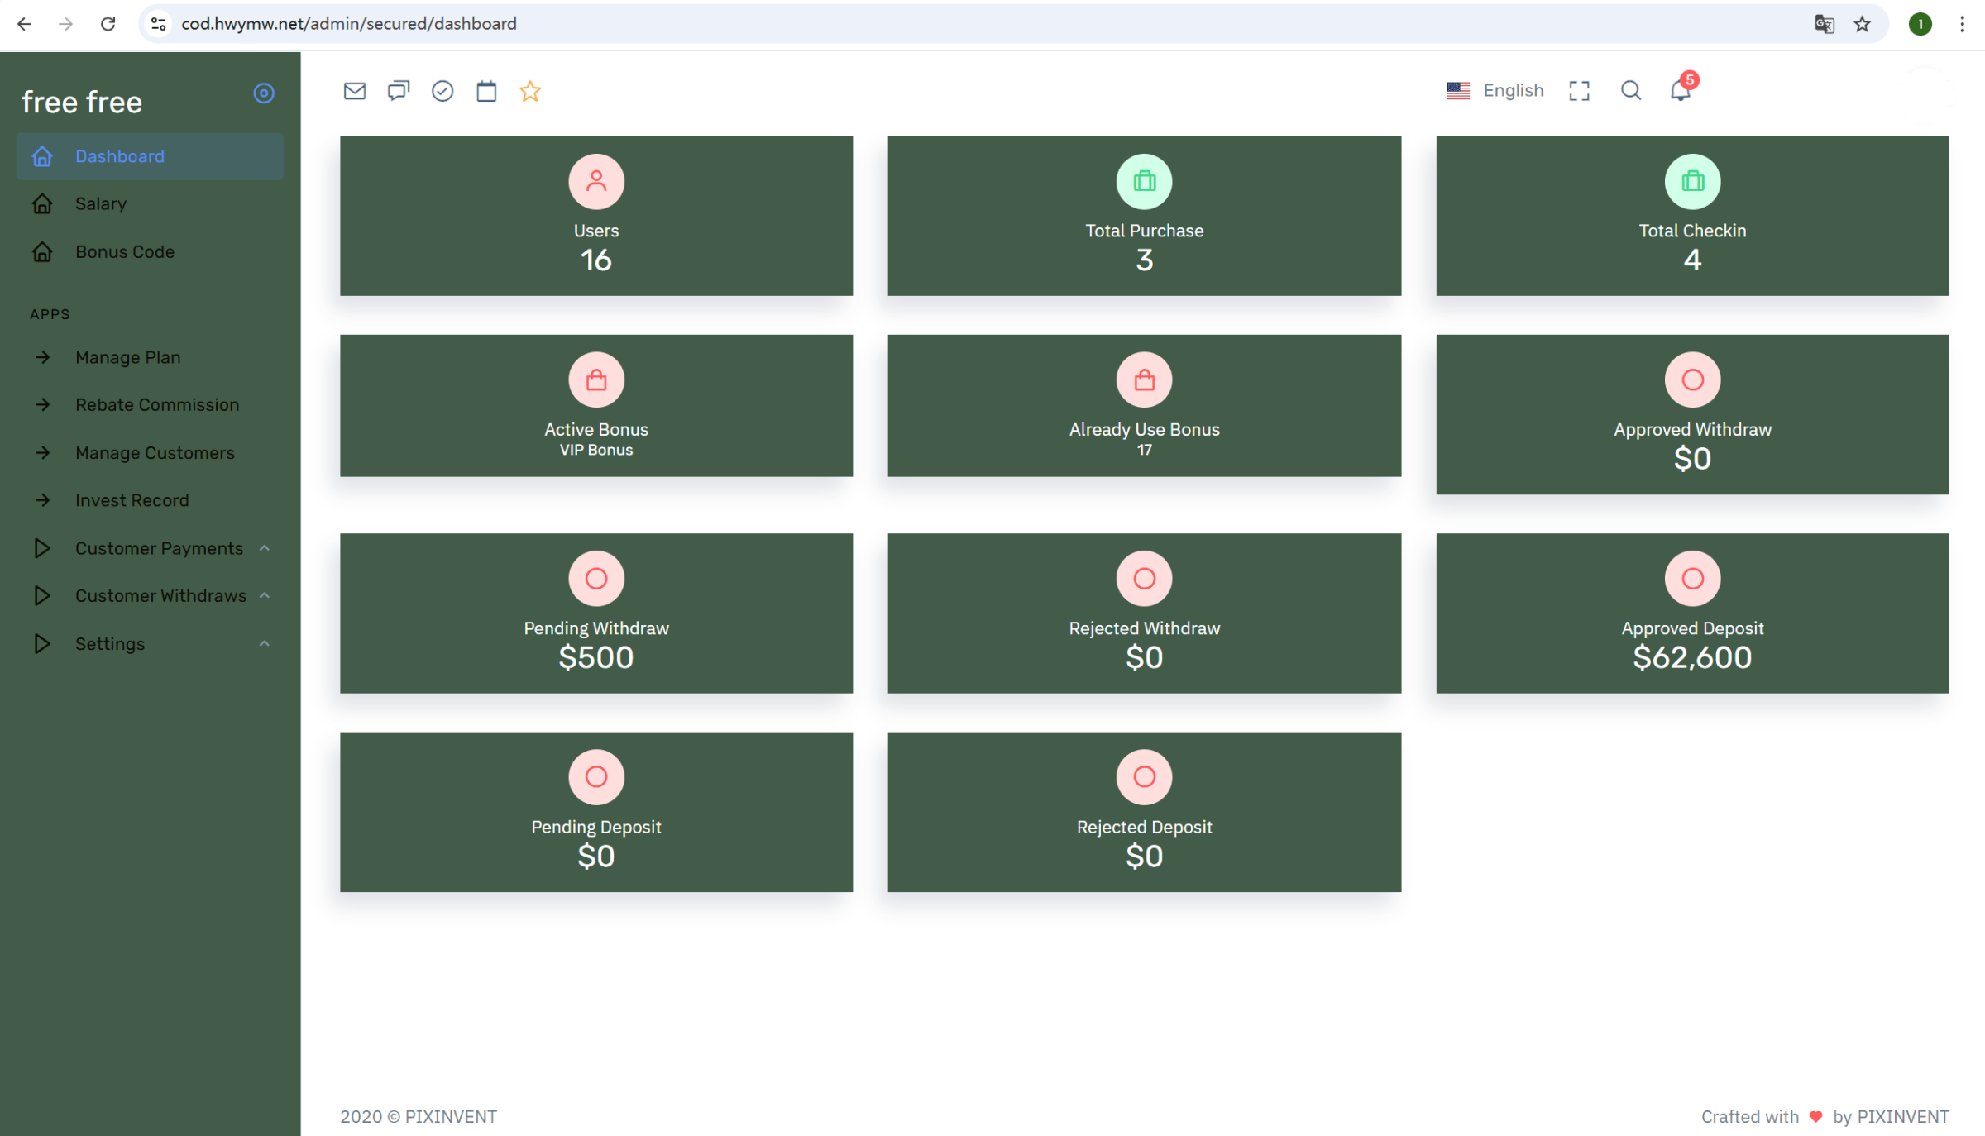Open the Bonus Code menu item
The image size is (1985, 1136).
coord(125,251)
